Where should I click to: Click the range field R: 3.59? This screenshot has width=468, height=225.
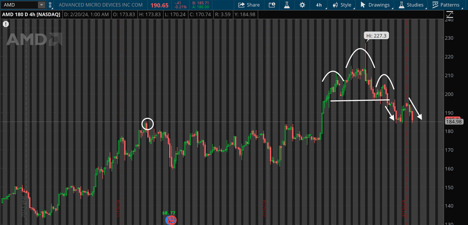(223, 14)
